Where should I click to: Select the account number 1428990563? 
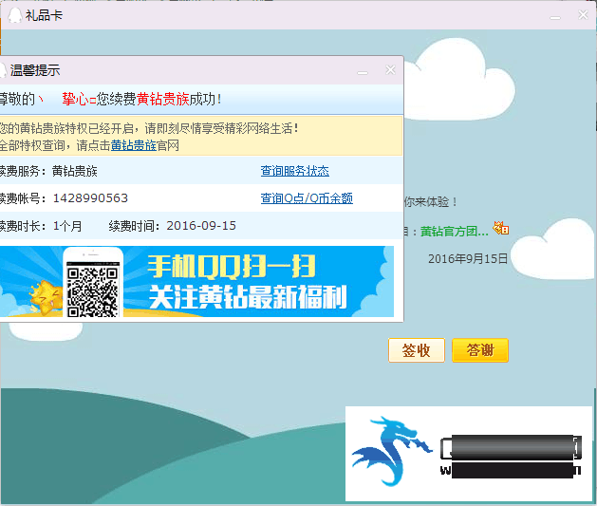point(90,198)
